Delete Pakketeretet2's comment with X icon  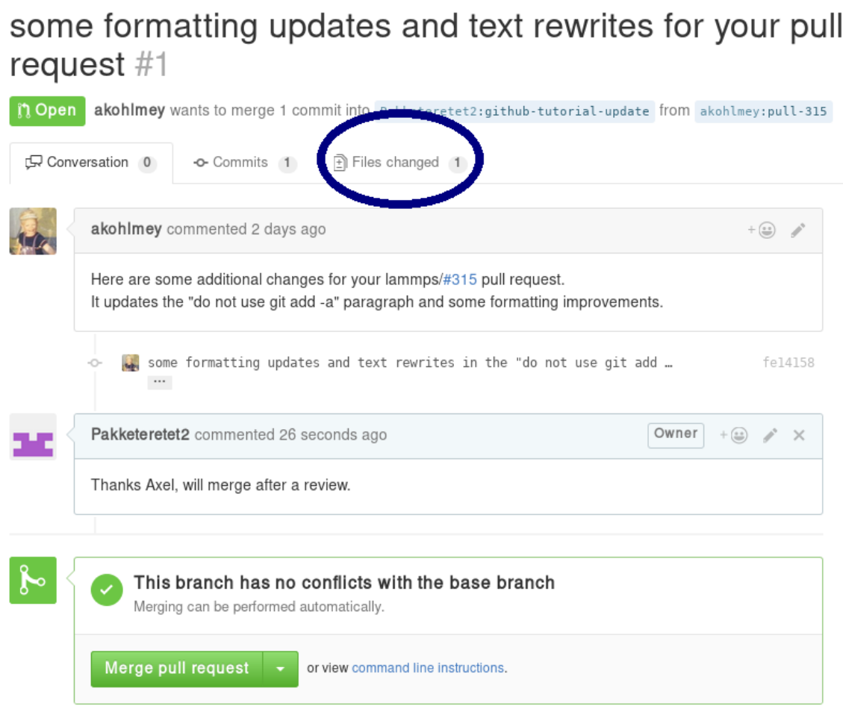pyautogui.click(x=799, y=435)
